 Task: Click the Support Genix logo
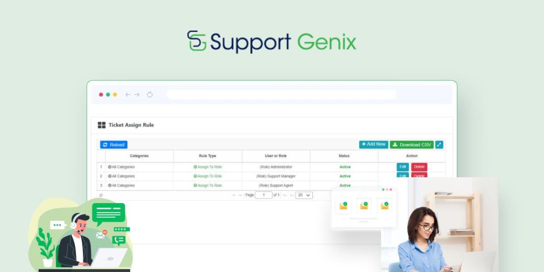click(x=272, y=41)
